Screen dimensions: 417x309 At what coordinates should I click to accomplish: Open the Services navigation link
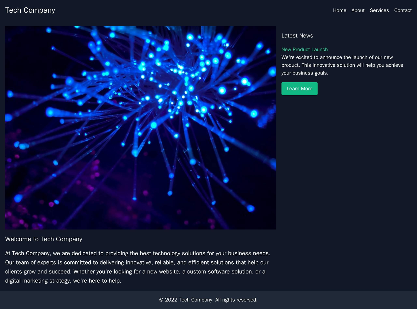379,10
